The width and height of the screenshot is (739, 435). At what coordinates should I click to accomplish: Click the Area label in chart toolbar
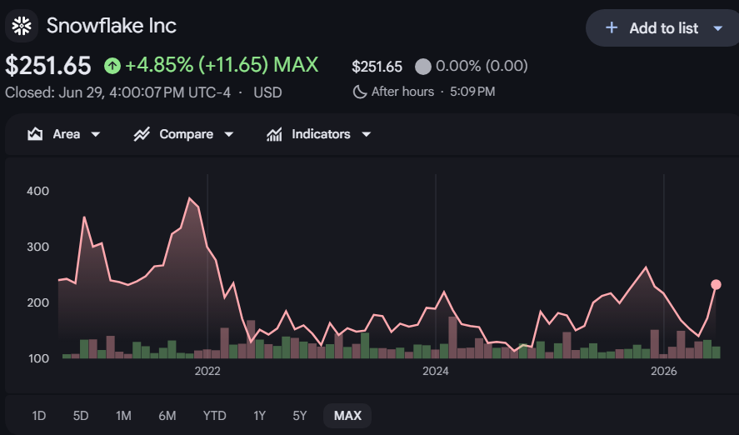point(67,134)
